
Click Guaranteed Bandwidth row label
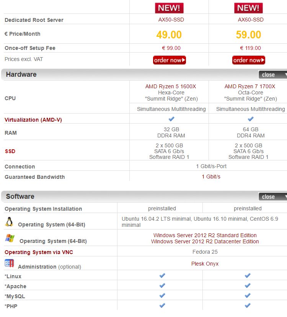[35, 177]
